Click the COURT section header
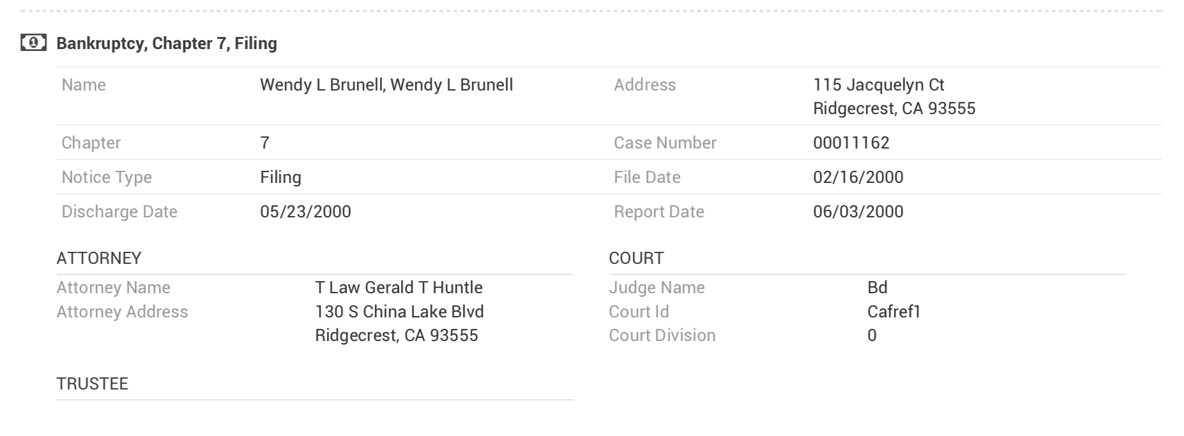The height and width of the screenshot is (436, 1184). point(637,258)
